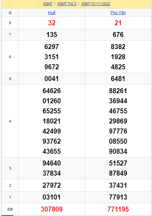Screen dimensions: 152x216
Task: Open the XSMT breadcrumb link
Action: [x=48, y=4]
